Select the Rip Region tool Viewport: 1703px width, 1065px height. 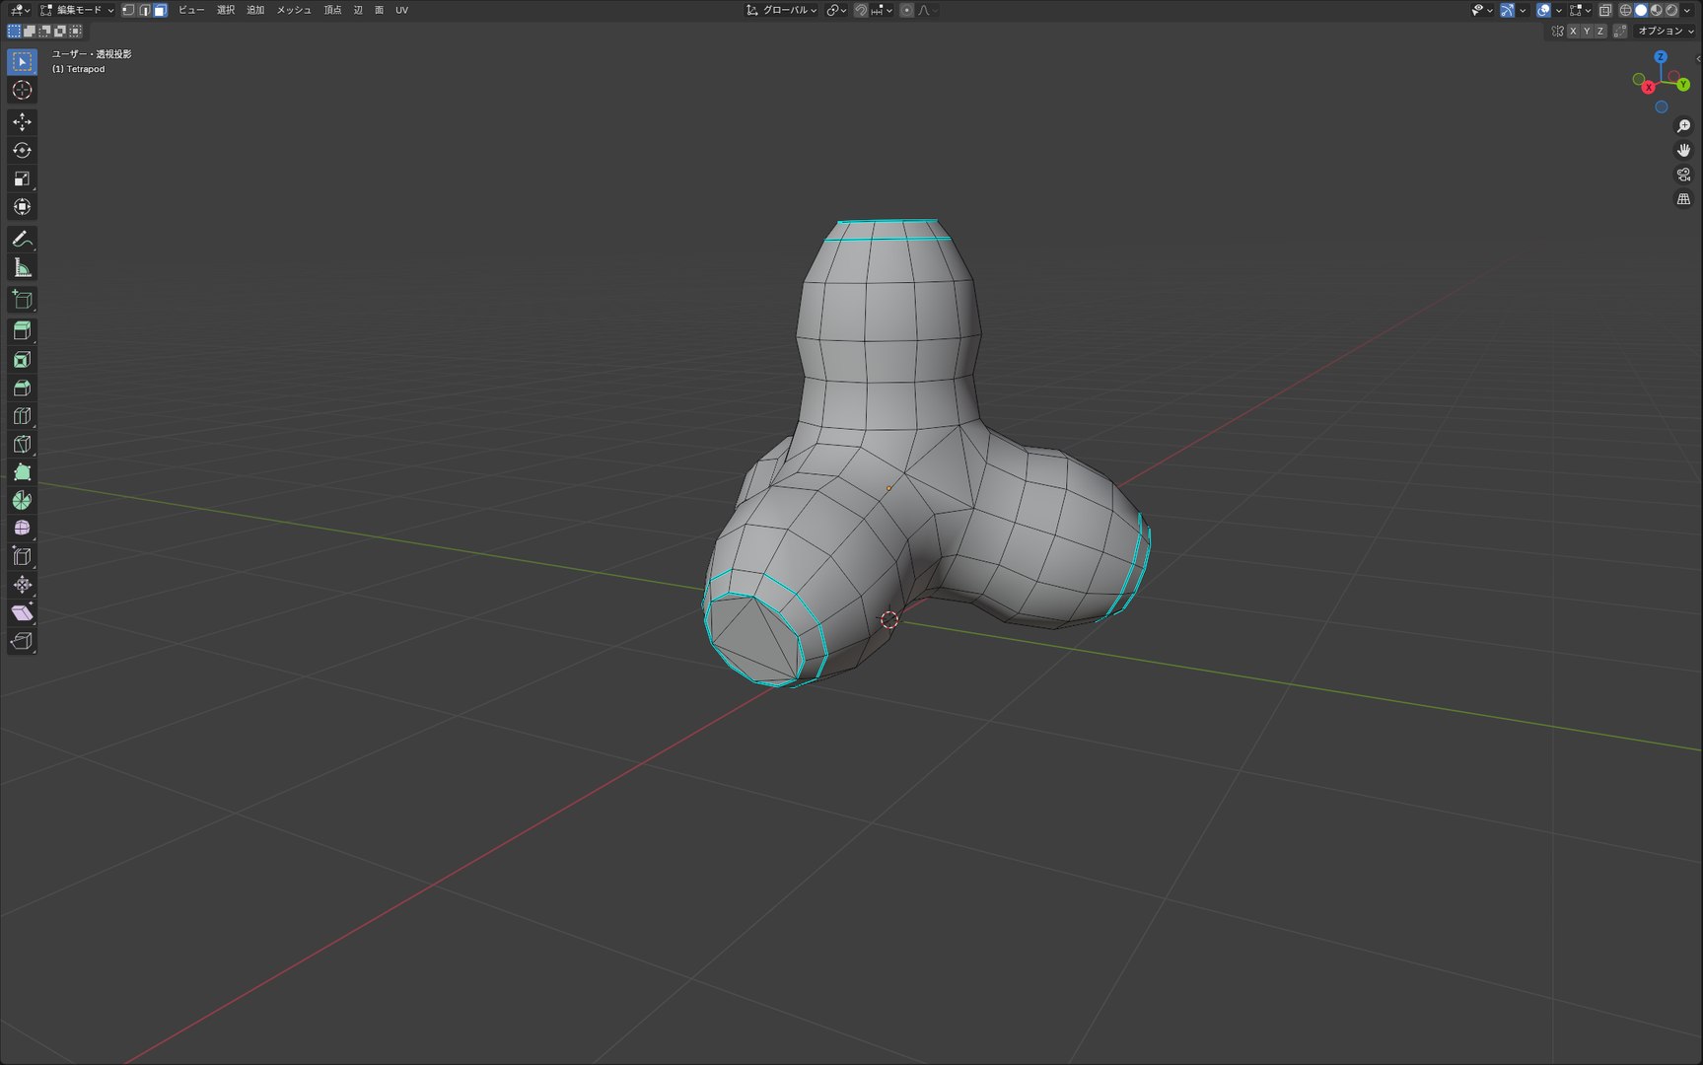[x=22, y=642]
